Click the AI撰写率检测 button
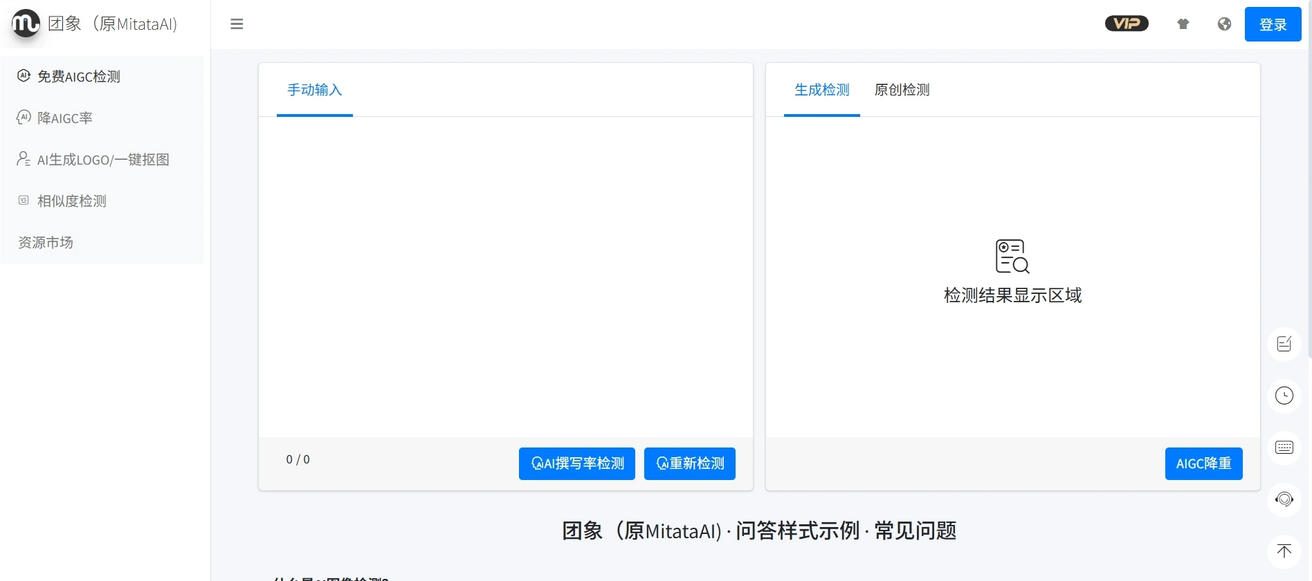Viewport: 1312px width, 581px height. [577, 463]
